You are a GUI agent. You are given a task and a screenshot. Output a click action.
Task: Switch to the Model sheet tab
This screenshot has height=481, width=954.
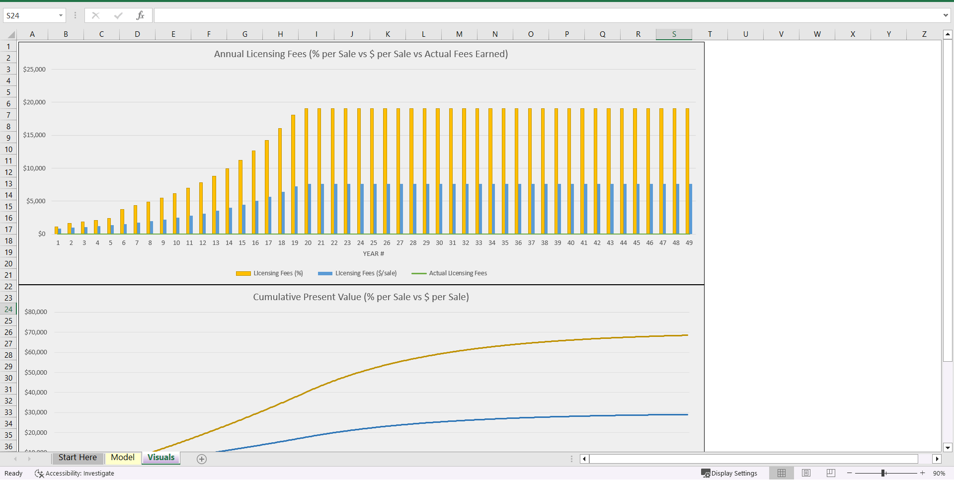click(x=122, y=458)
